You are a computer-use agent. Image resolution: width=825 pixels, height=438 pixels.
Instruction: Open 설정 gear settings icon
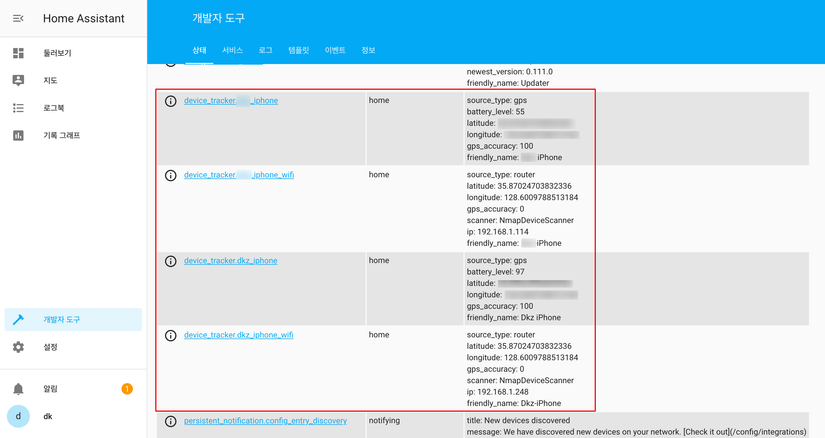click(x=18, y=347)
